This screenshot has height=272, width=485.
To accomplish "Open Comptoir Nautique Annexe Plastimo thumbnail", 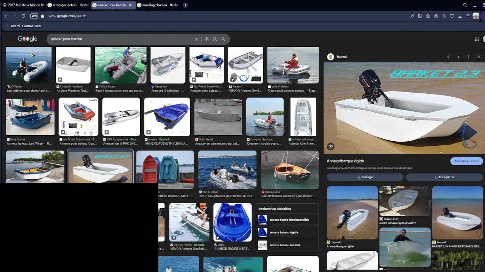I will point(73,65).
